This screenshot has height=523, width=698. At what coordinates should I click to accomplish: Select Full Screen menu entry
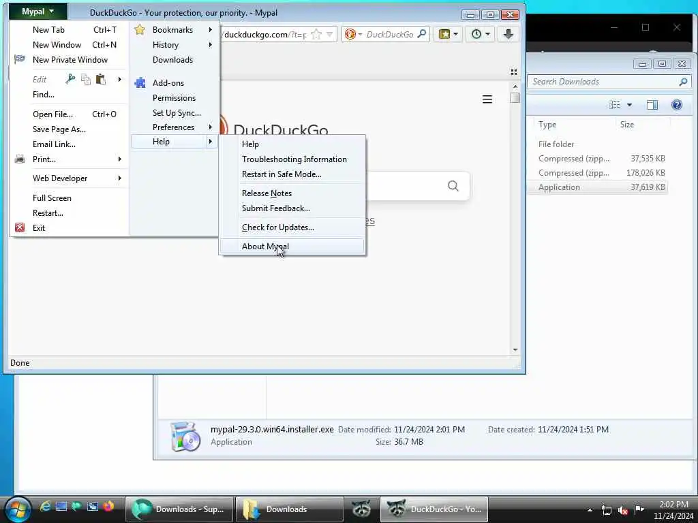click(52, 198)
